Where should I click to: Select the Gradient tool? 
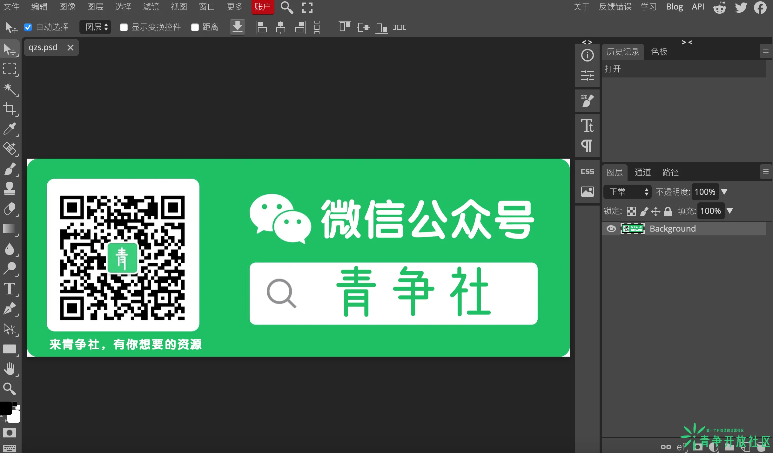(x=10, y=229)
